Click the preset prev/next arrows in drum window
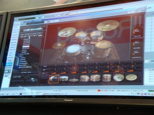This screenshot has height=115, width=154. [45, 22]
